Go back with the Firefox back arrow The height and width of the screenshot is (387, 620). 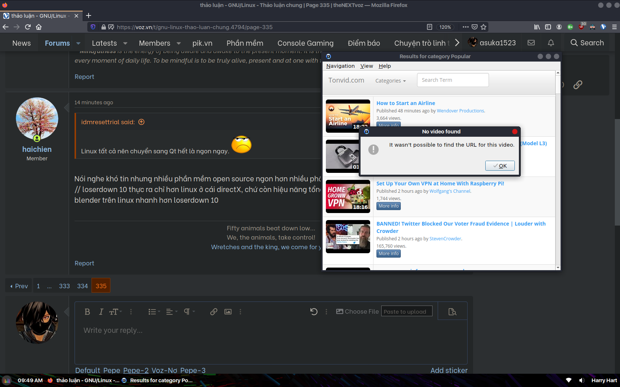(6, 27)
